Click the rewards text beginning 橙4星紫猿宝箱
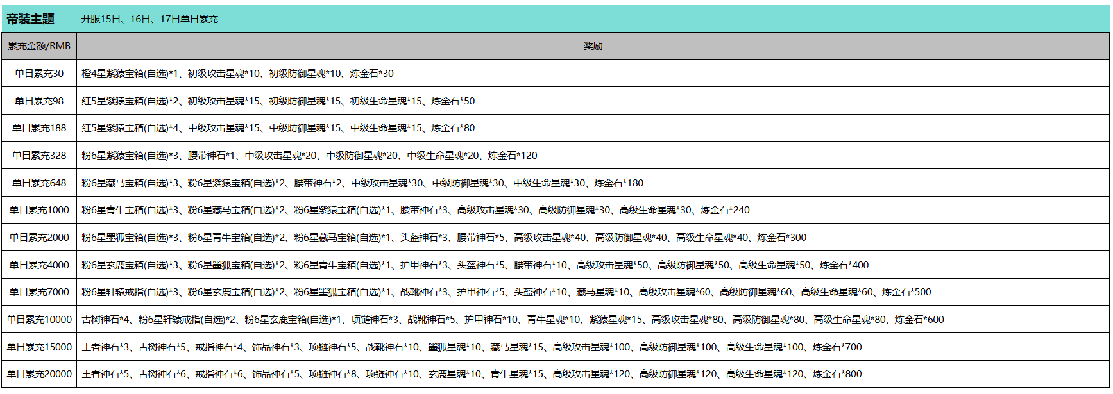 (237, 74)
